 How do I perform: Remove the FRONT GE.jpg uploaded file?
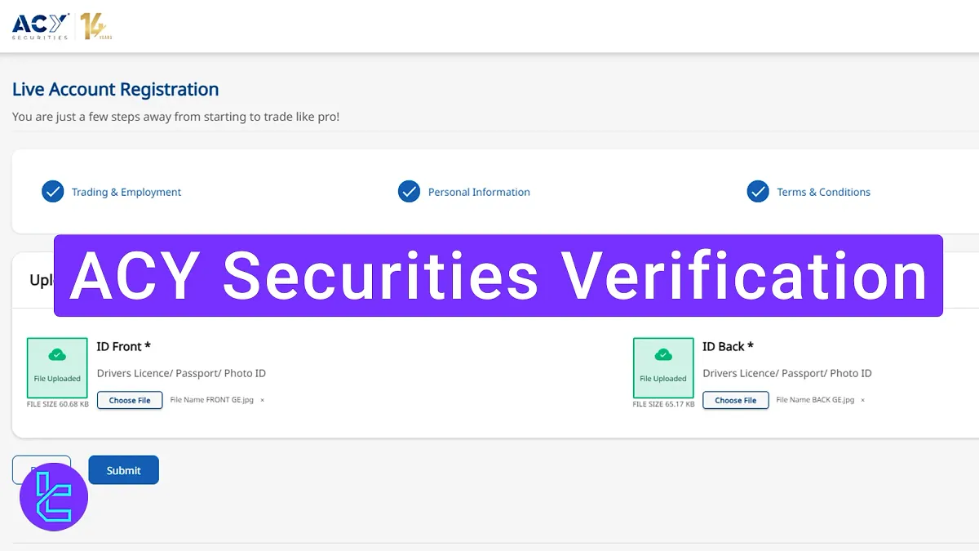coord(261,400)
